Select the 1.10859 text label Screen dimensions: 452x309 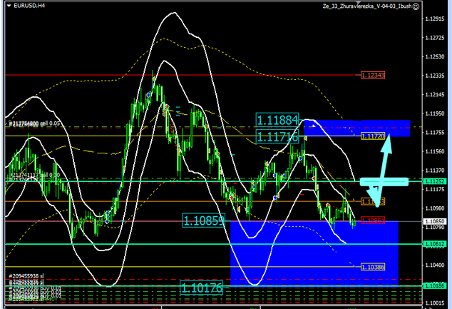pos(204,221)
